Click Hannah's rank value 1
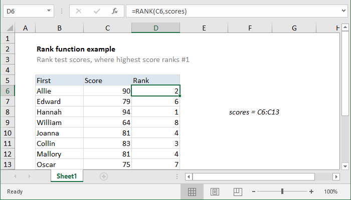Image resolution: width=351 pixels, height=200 pixels. (x=155, y=112)
